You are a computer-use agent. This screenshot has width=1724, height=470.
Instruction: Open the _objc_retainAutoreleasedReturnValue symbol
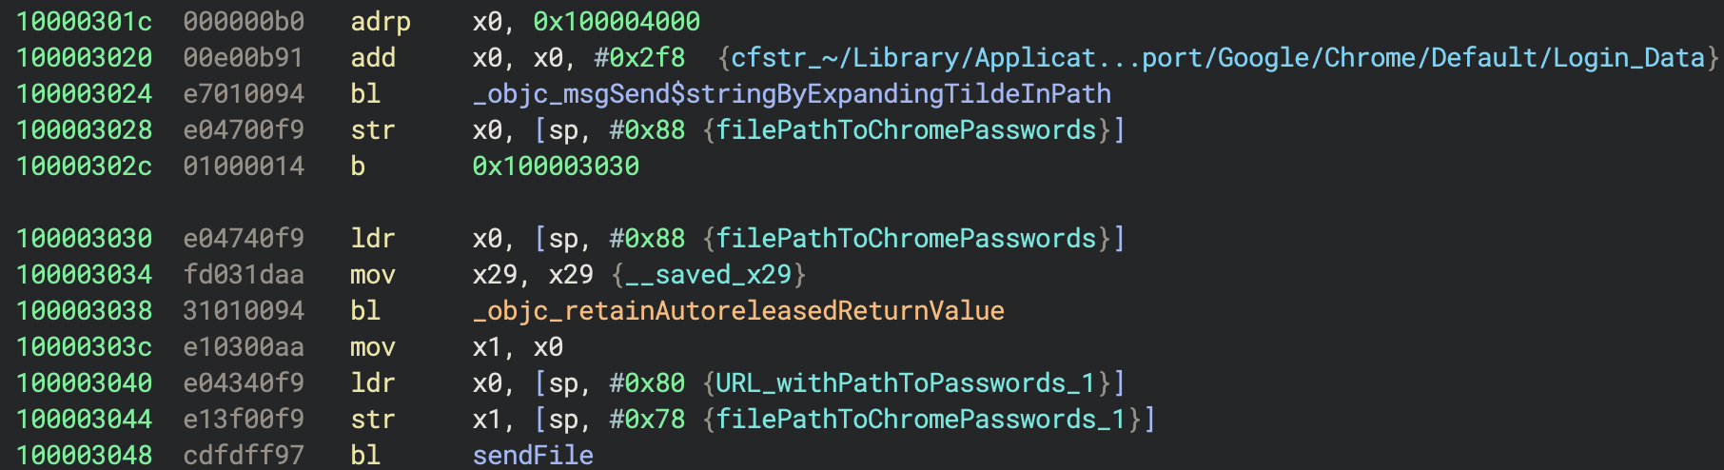(738, 311)
